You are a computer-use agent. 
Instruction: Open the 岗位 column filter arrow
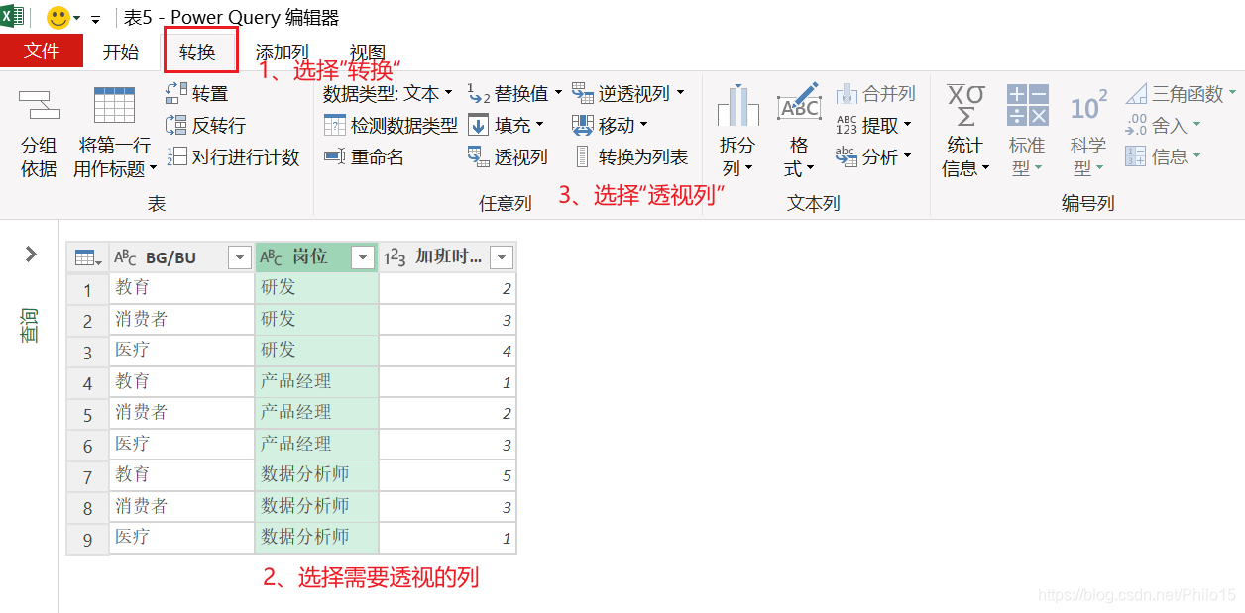point(362,256)
